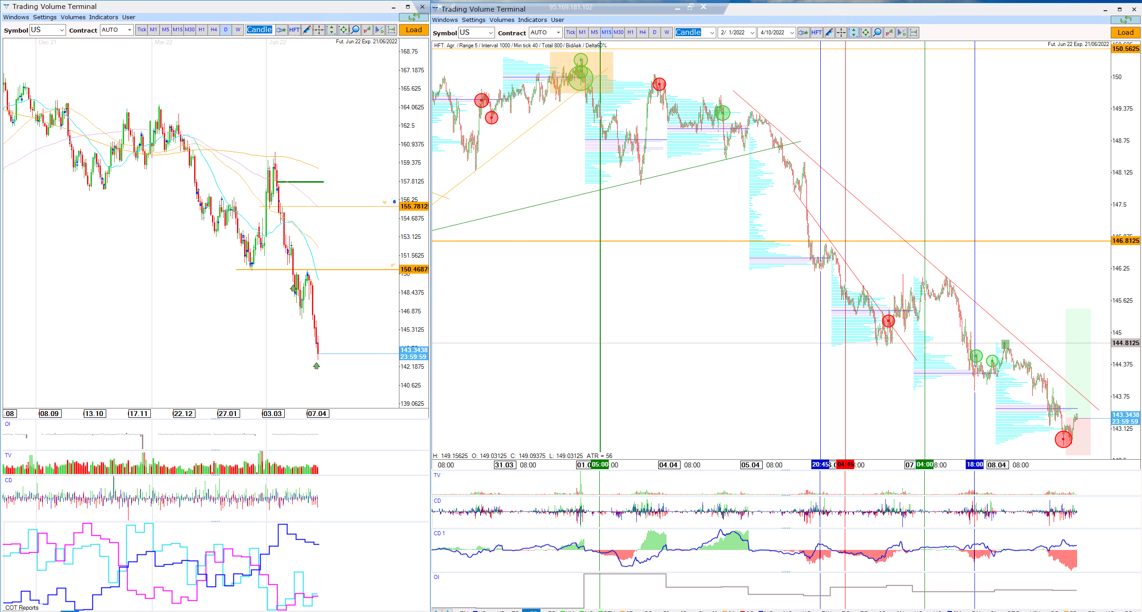
Task: Switch left chart to M15 timeframe
Action: click(178, 30)
